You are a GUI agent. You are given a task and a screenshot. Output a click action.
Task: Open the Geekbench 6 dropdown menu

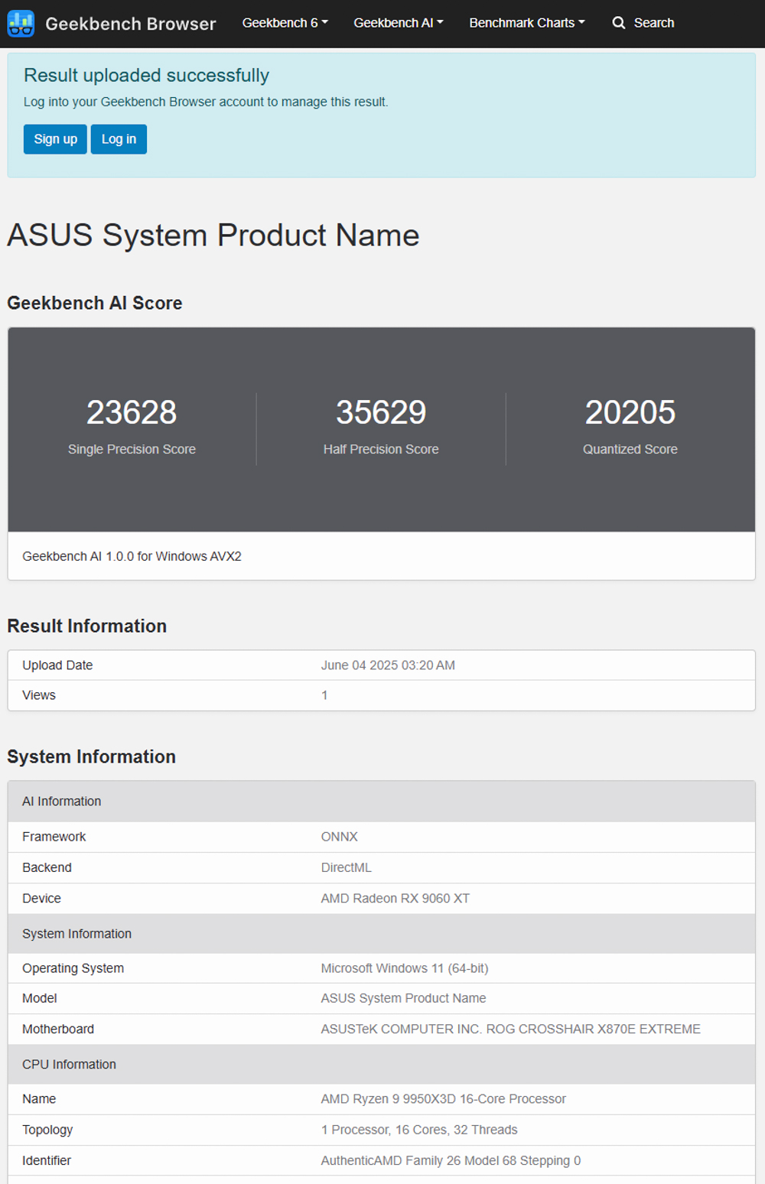[285, 23]
